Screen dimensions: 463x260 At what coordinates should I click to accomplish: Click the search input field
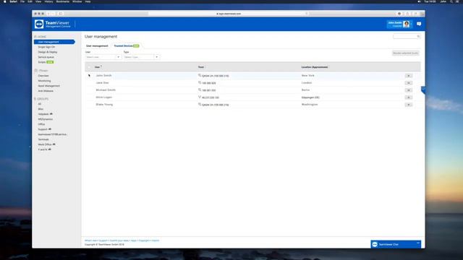[407, 36]
